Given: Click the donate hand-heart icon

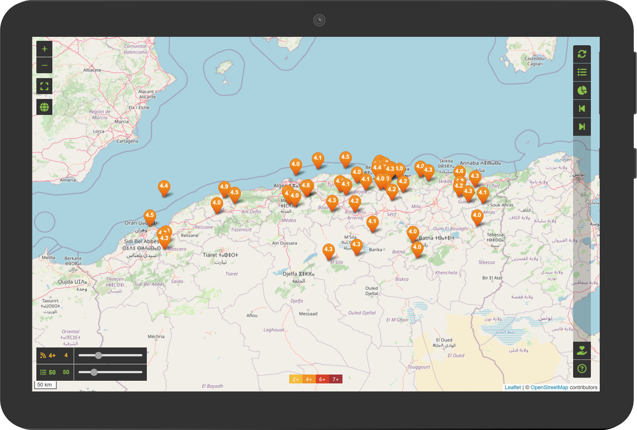Looking at the screenshot, I should coord(582,351).
